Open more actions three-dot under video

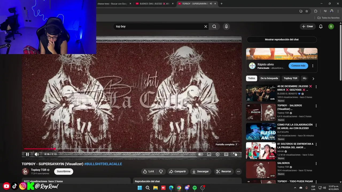coord(238,171)
